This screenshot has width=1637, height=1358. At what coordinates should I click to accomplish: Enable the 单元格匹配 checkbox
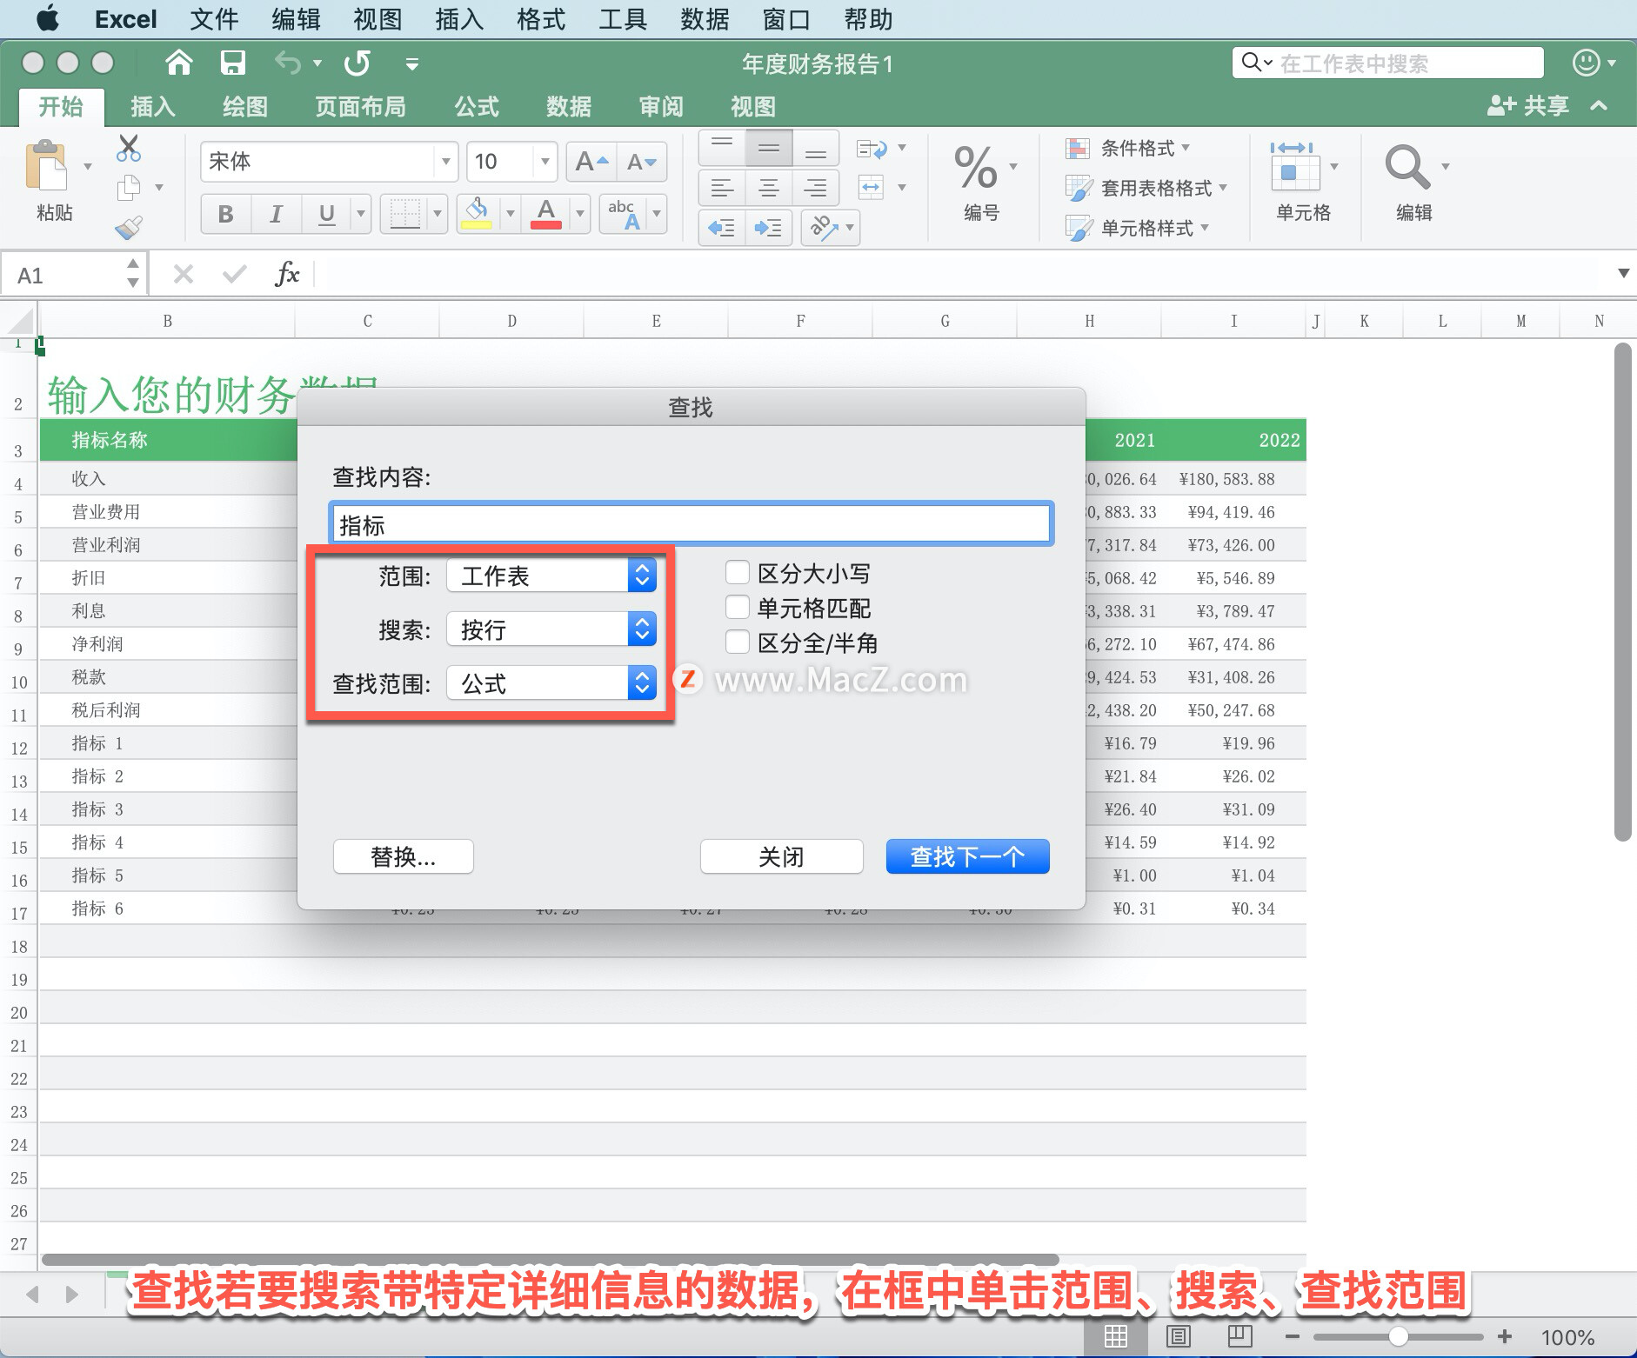[737, 607]
